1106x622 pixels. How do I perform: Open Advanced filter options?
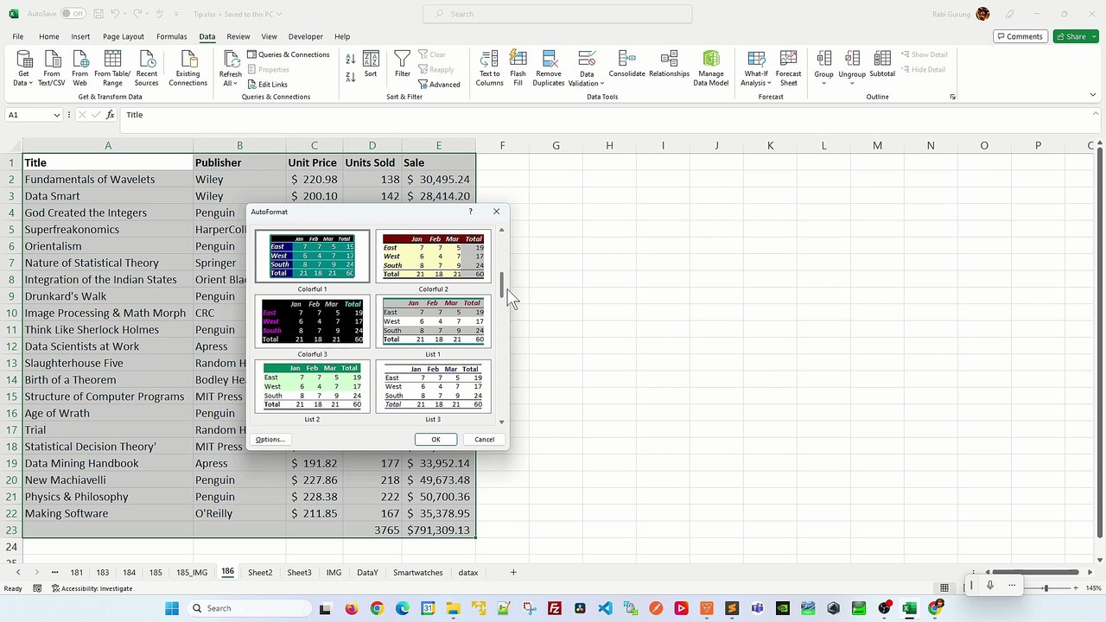click(x=440, y=84)
